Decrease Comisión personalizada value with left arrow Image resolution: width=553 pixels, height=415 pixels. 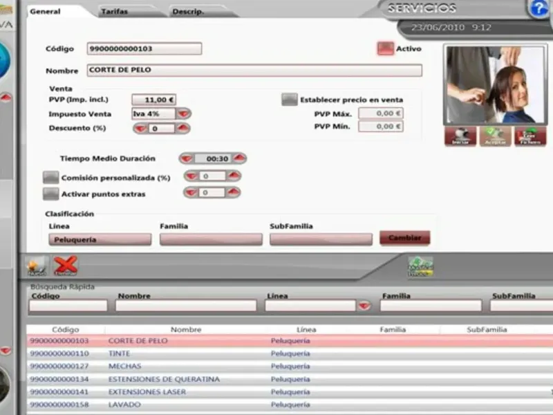tap(191, 176)
